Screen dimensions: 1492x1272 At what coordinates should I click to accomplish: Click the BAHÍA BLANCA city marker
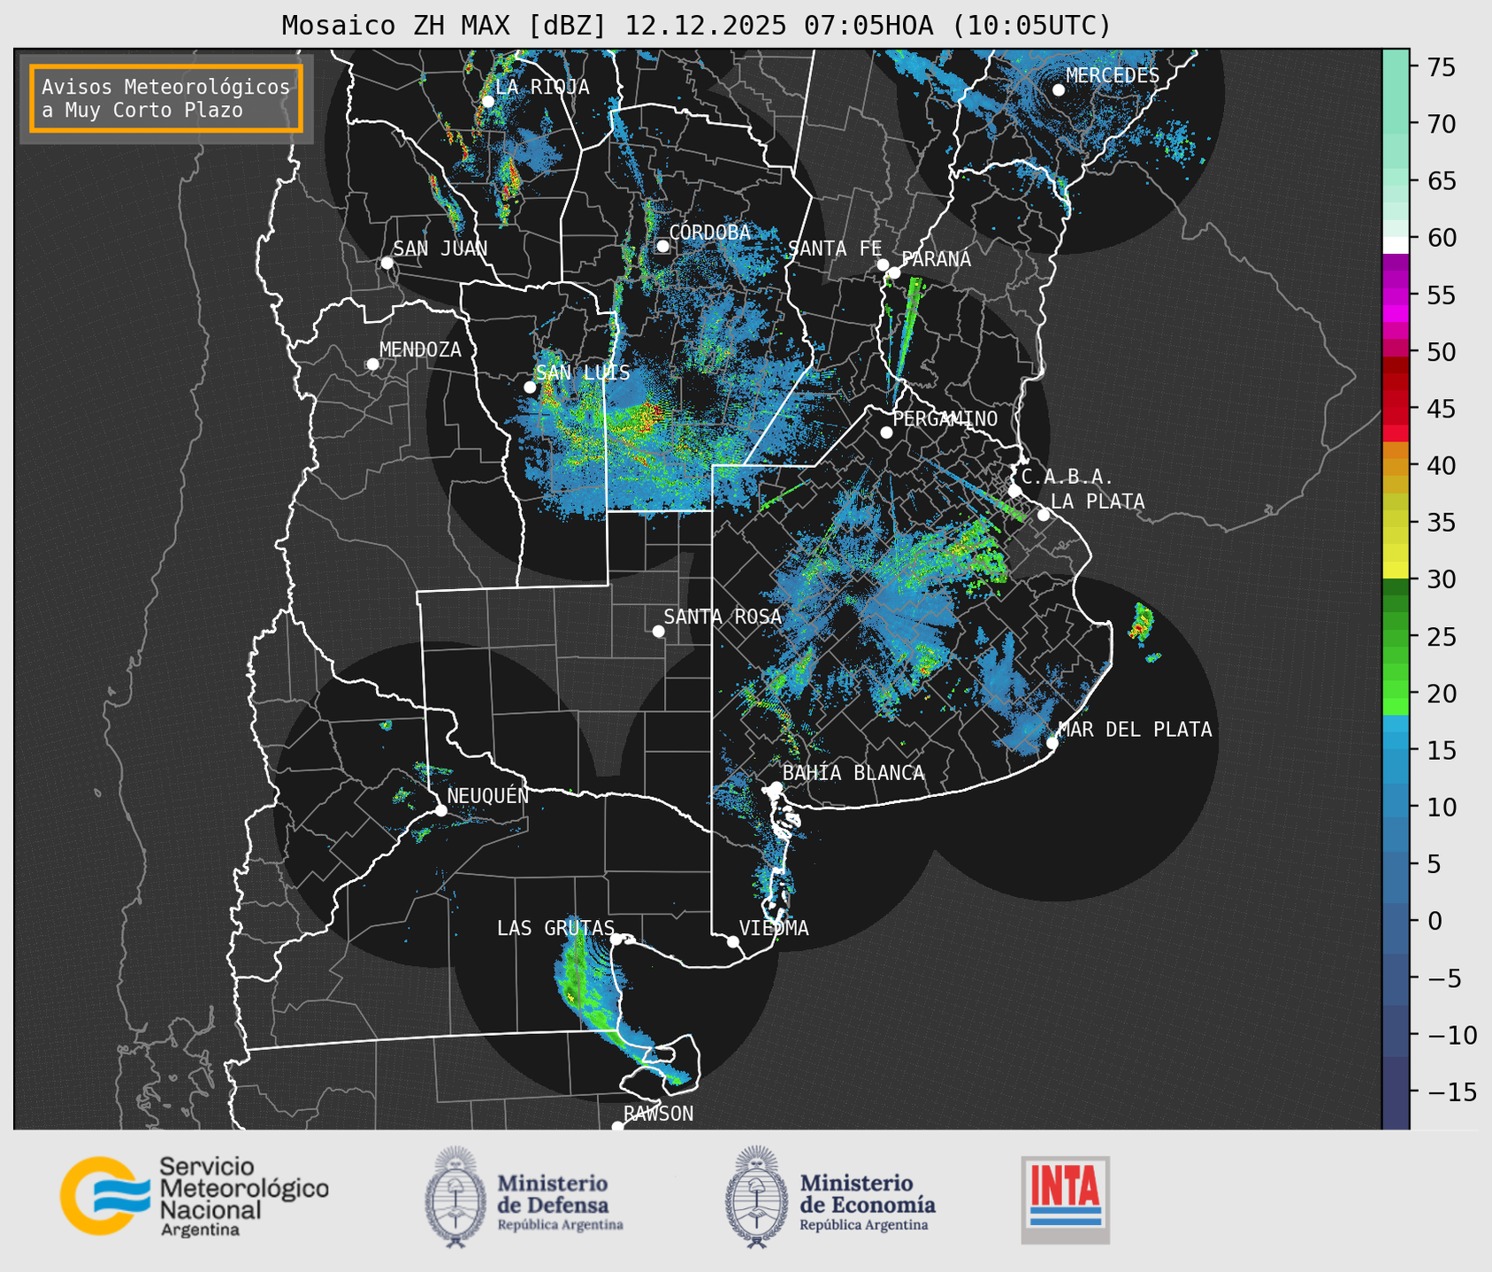point(776,787)
